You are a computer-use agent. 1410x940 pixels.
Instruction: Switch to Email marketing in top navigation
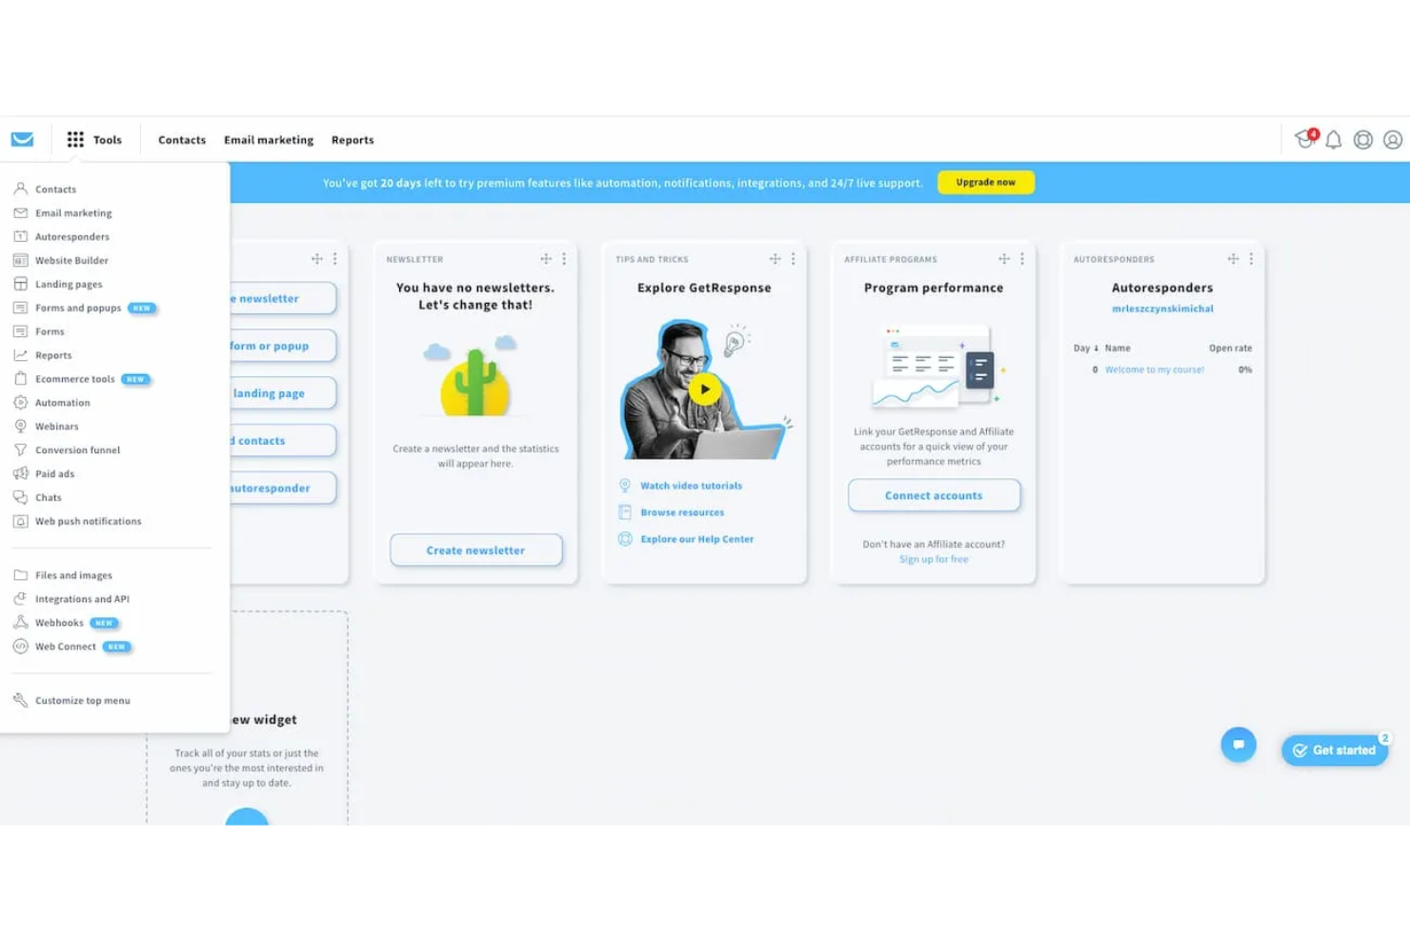coord(268,139)
